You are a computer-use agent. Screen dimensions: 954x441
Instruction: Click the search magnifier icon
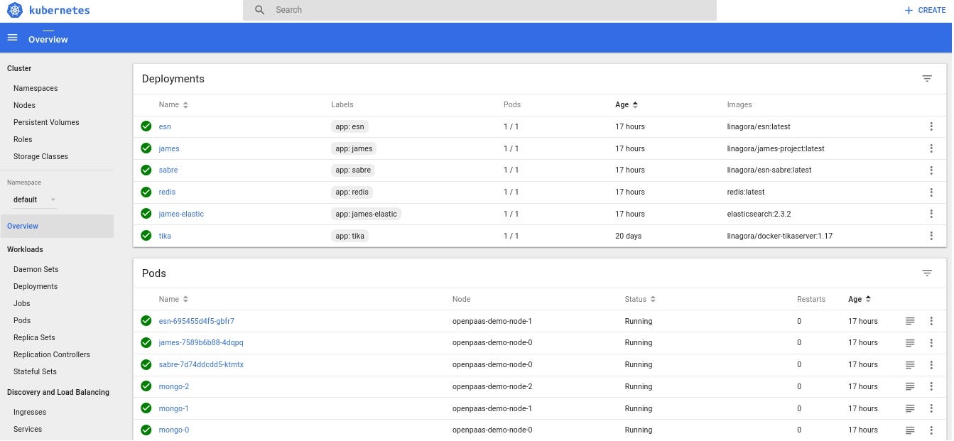[260, 10]
